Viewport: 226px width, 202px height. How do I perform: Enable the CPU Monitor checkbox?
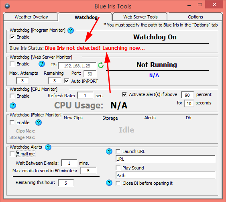click(12, 96)
